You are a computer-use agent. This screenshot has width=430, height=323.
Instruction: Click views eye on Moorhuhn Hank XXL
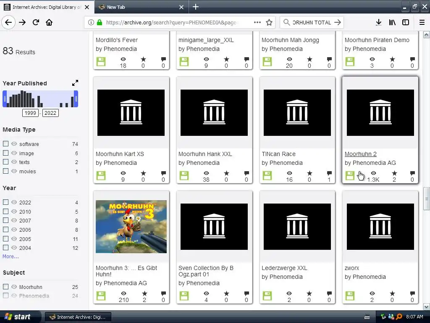tap(206, 173)
